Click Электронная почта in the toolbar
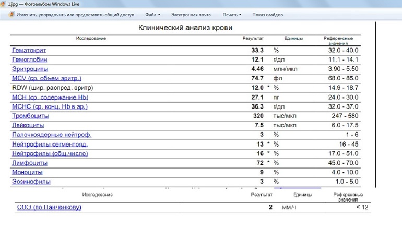This screenshot has width=402, height=228. point(191,15)
